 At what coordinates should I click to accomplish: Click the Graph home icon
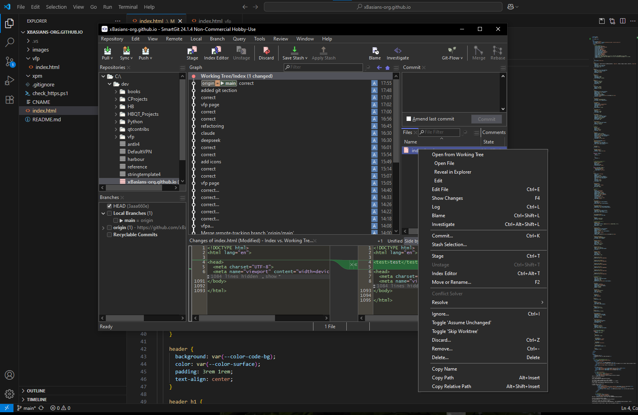[x=387, y=67]
